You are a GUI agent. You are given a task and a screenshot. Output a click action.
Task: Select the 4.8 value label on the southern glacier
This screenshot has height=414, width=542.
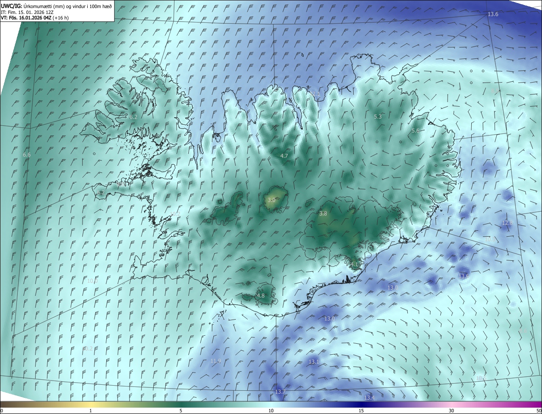(261, 295)
